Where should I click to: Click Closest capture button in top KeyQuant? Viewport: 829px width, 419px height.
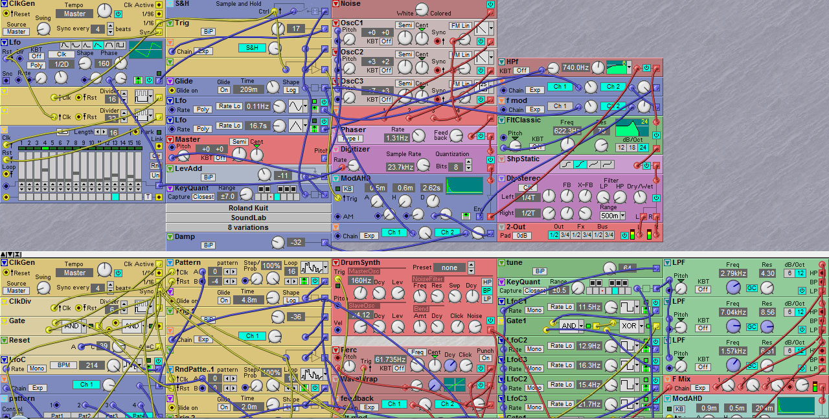[x=204, y=197]
